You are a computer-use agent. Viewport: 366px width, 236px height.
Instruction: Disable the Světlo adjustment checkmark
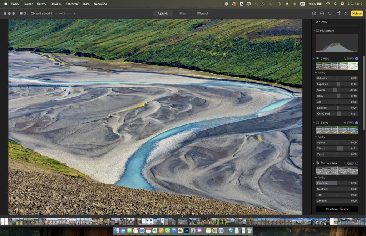[356, 58]
